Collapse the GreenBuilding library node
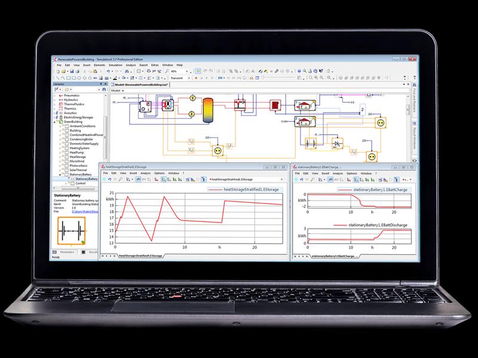478x358 pixels. [55, 122]
